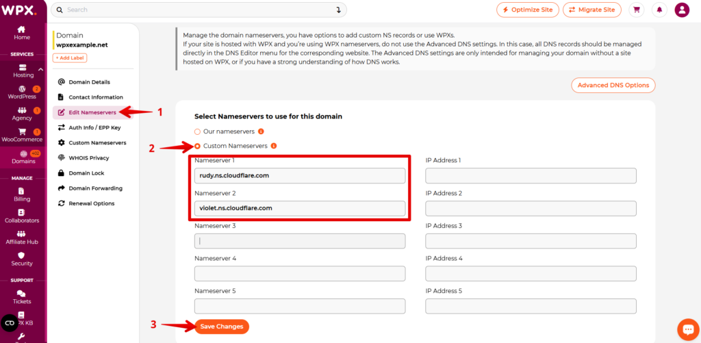Focus the Nameserver 3 input field
The image size is (701, 343).
300,241
